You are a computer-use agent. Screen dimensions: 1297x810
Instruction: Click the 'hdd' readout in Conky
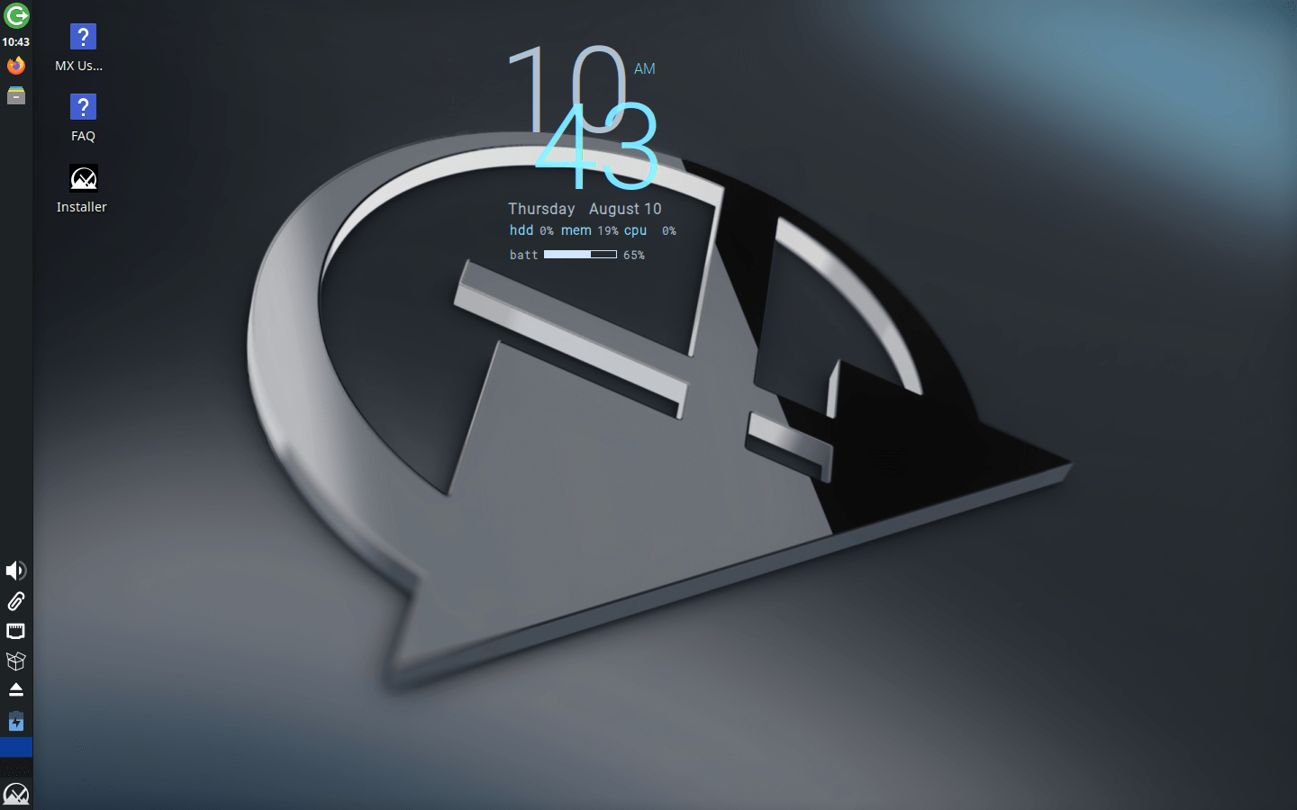click(x=522, y=230)
